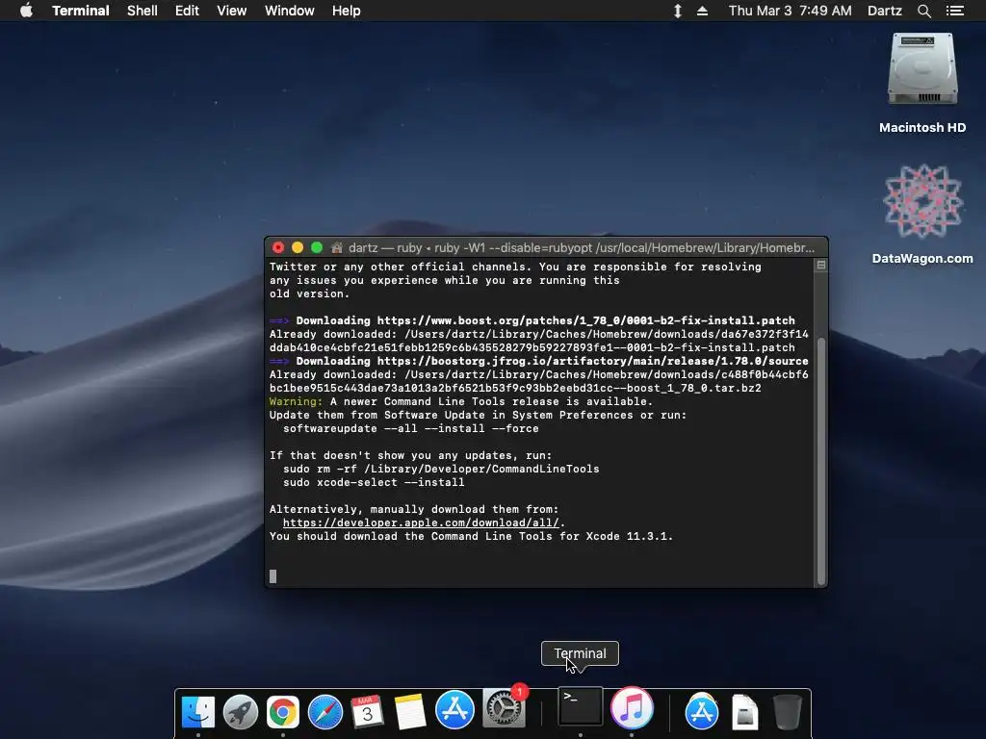The image size is (986, 739).
Task: Launch Launchpad rocket icon in Dock
Action: point(240,711)
